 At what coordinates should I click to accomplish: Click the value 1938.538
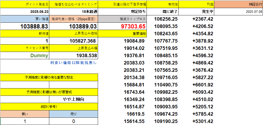pos(74,55)
